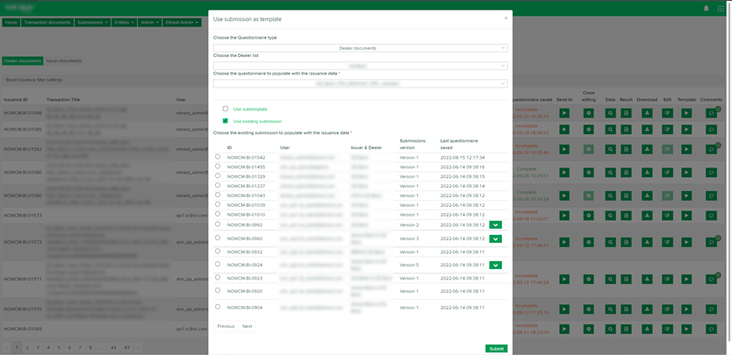Click first row's Send to play icon

564,113
